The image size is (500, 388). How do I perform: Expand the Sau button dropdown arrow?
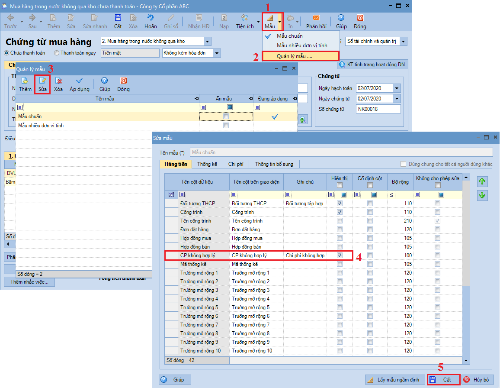coord(41,22)
